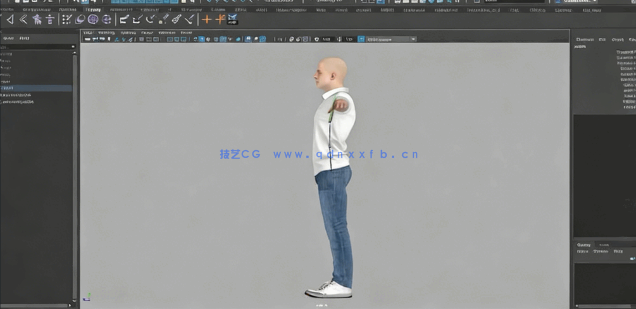Select the first purple figure shelf icon

(x=37, y=20)
